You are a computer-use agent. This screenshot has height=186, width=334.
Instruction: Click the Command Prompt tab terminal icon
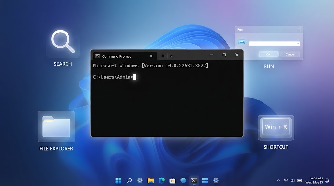coord(98,56)
